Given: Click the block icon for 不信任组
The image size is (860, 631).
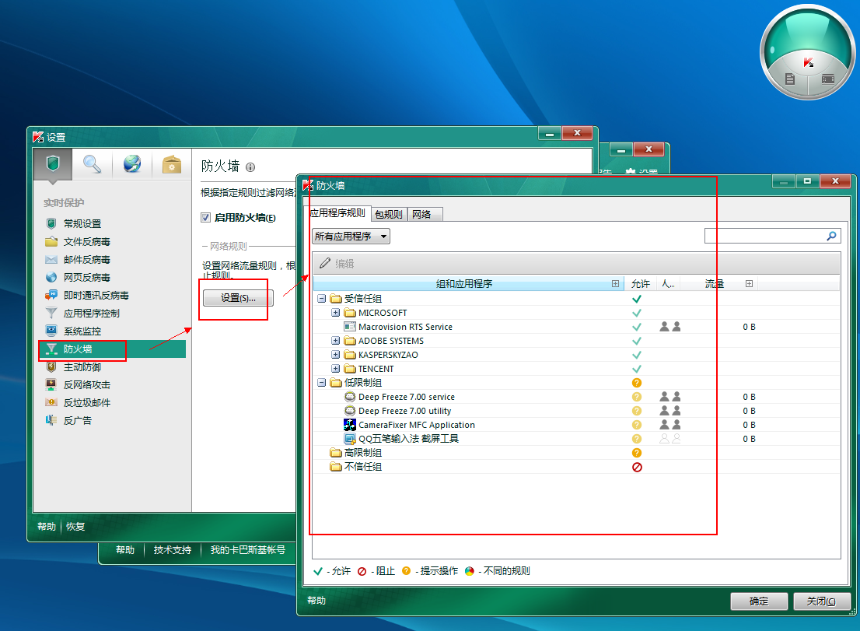Looking at the screenshot, I should tap(637, 467).
